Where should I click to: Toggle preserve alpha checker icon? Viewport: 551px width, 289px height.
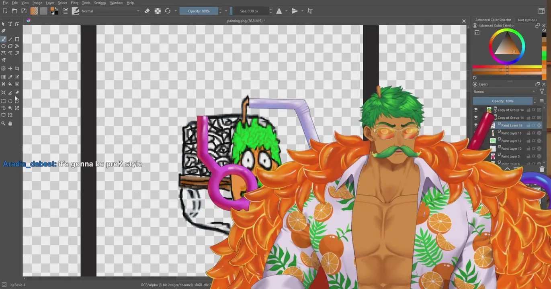tap(158, 11)
